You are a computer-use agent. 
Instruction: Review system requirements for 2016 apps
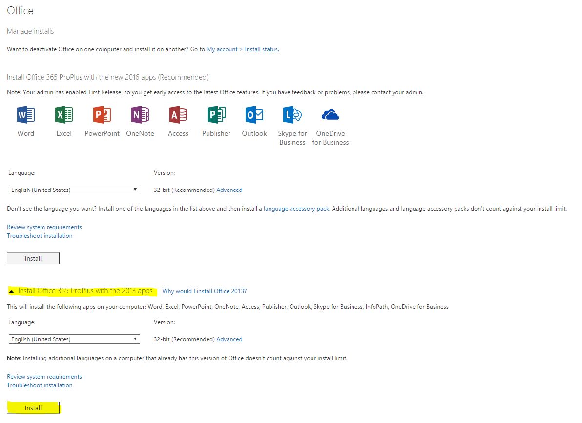click(44, 227)
